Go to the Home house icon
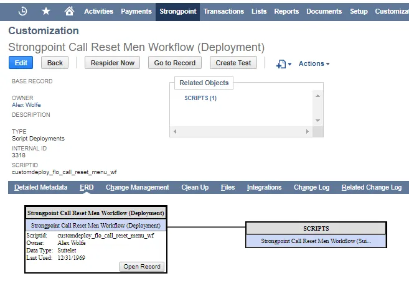 pyautogui.click(x=69, y=11)
